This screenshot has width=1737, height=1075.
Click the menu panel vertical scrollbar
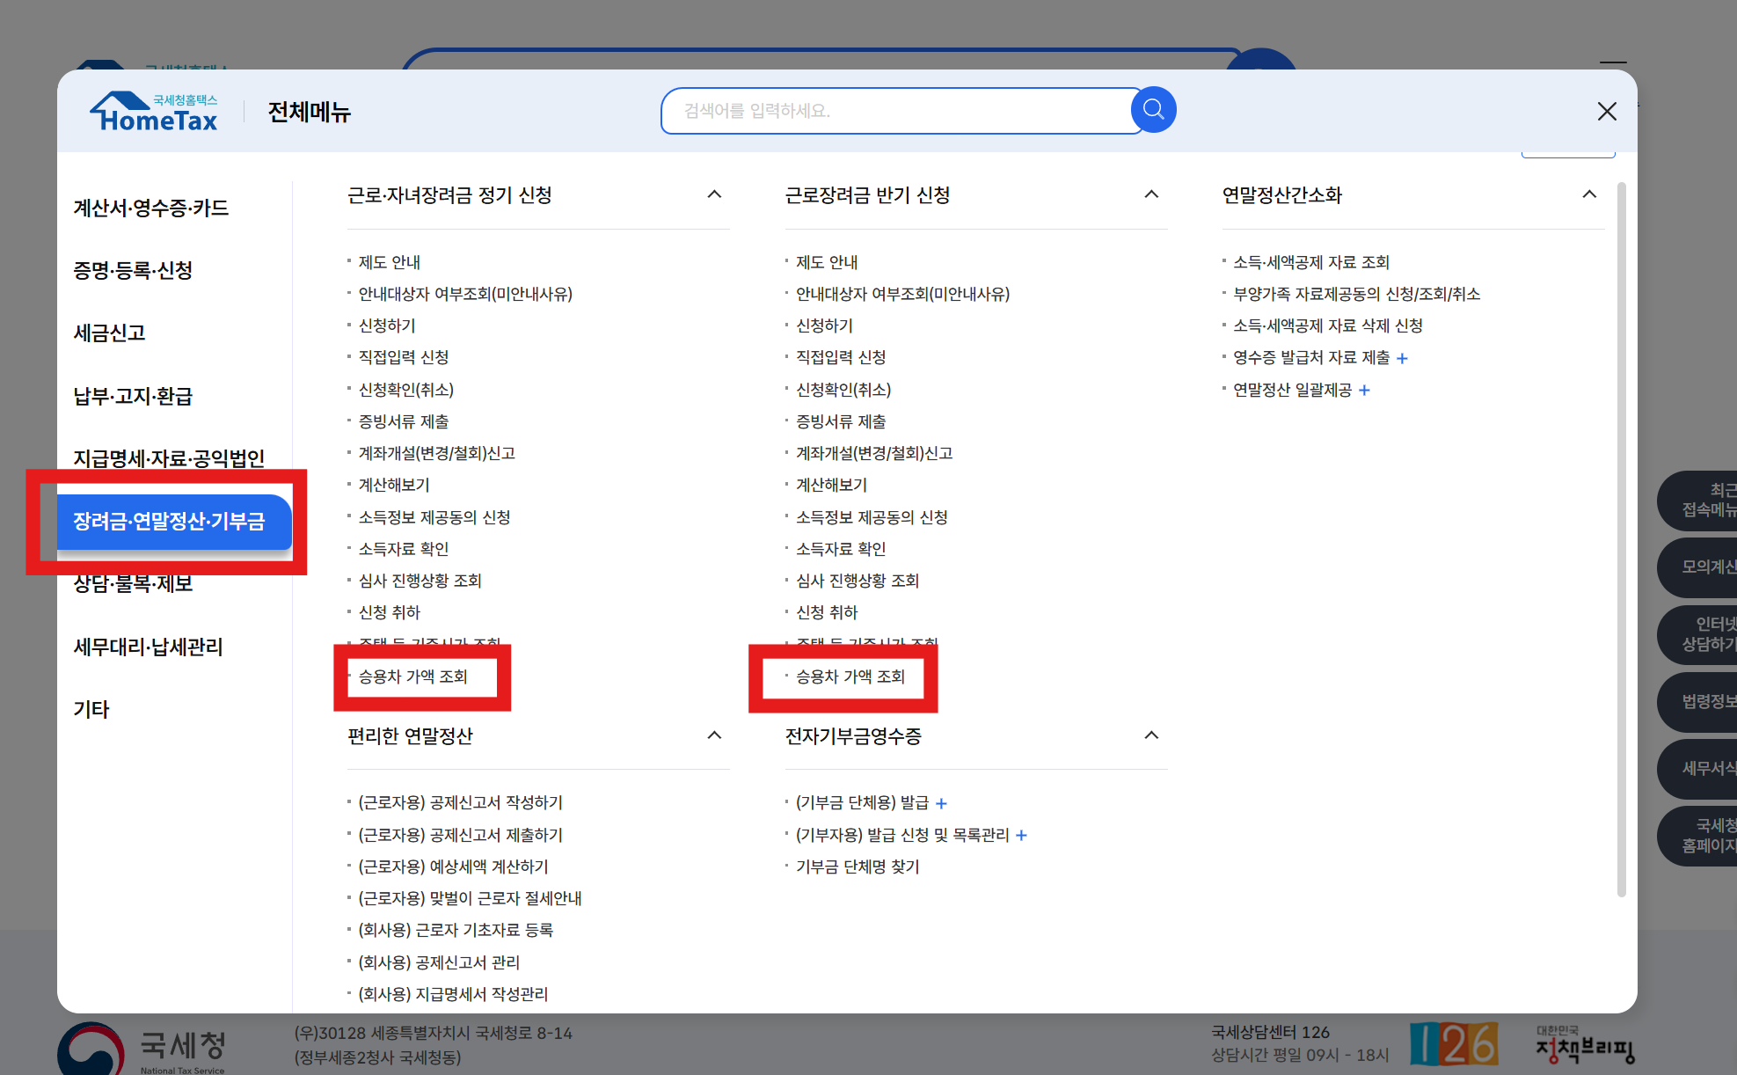pyautogui.click(x=1621, y=537)
